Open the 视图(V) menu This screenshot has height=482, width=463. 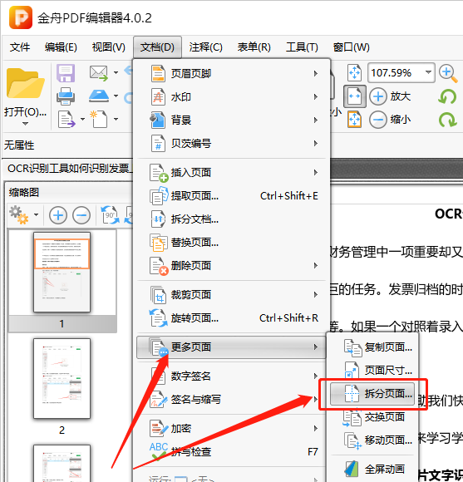click(109, 47)
